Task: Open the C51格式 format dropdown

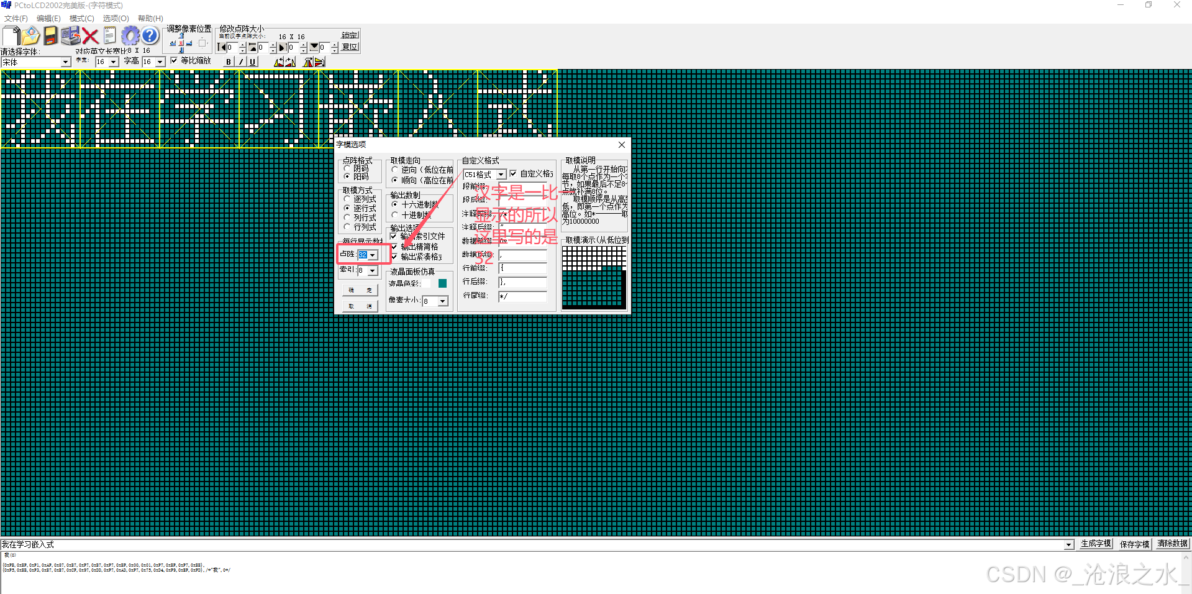Action: 501,175
